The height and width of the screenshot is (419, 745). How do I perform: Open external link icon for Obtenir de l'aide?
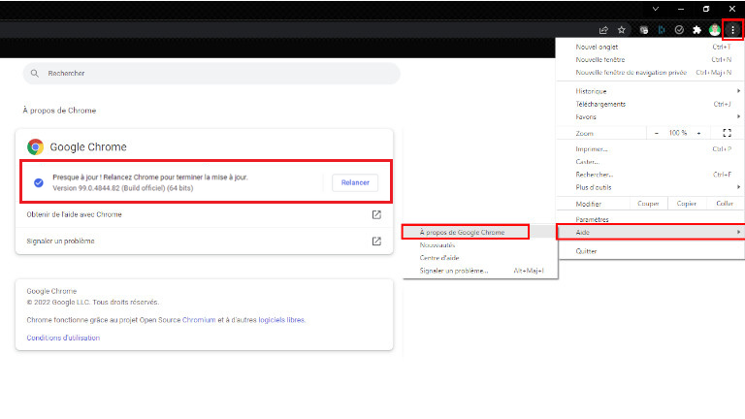pos(376,214)
